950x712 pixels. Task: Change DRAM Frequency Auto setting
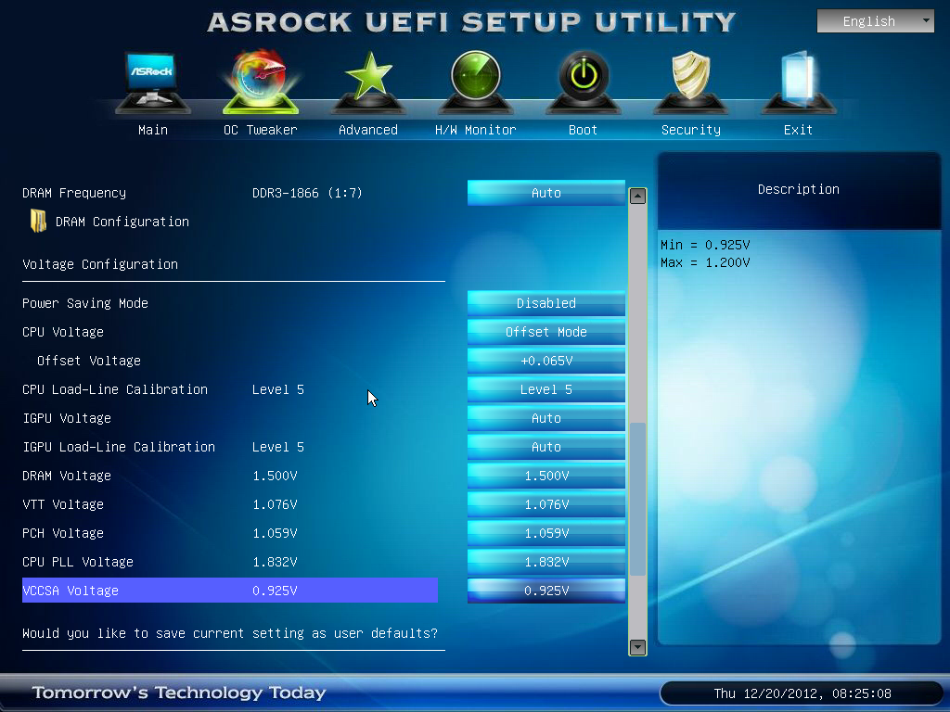pyautogui.click(x=546, y=193)
